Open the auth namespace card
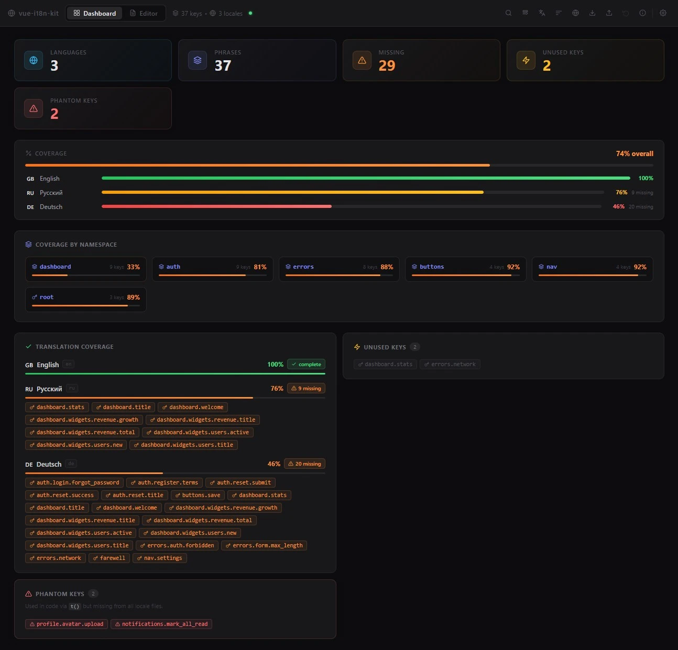Image resolution: width=678 pixels, height=650 pixels. click(x=212, y=269)
